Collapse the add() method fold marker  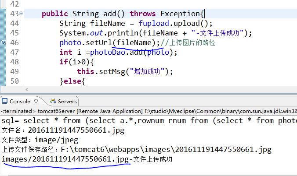click(x=21, y=14)
